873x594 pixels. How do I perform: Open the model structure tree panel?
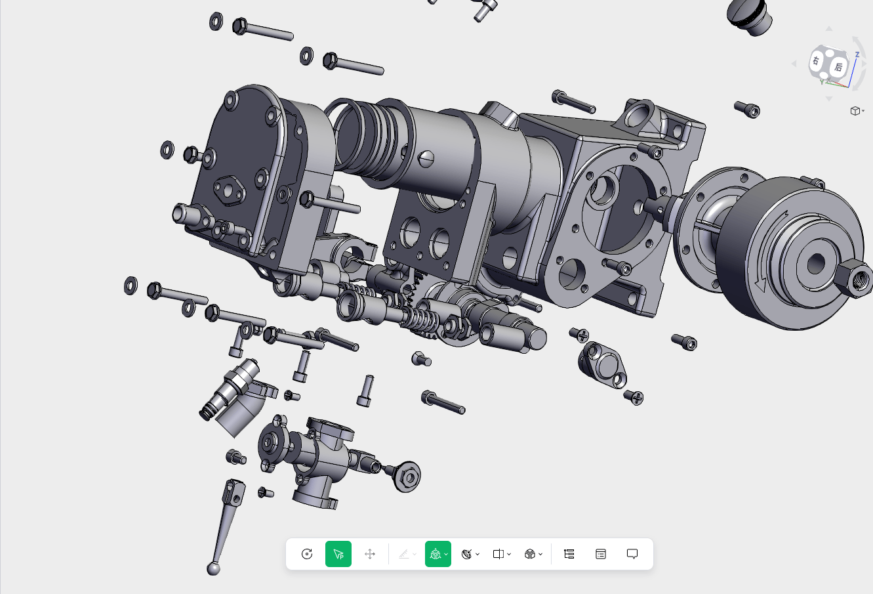569,554
